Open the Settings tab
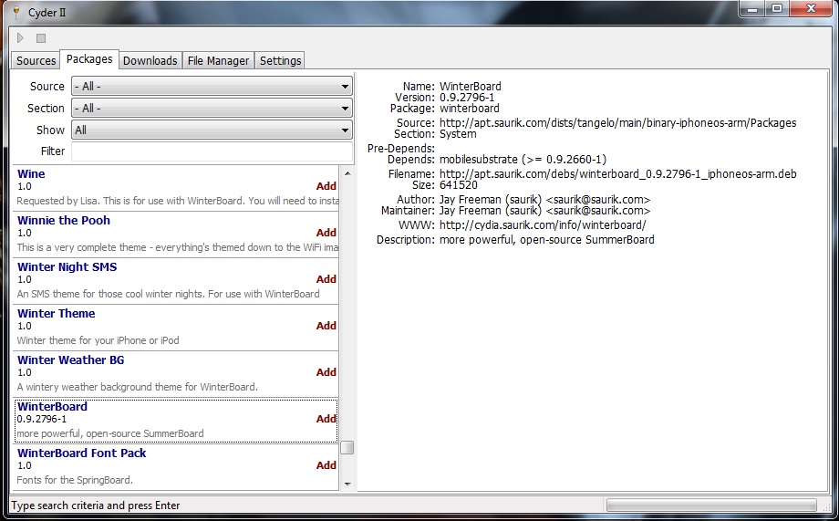This screenshot has width=839, height=521. (x=280, y=61)
